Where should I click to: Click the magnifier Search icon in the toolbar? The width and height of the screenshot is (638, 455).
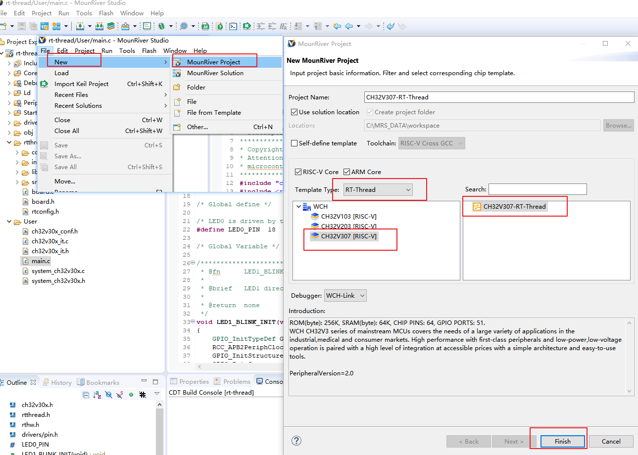pyautogui.click(x=184, y=26)
